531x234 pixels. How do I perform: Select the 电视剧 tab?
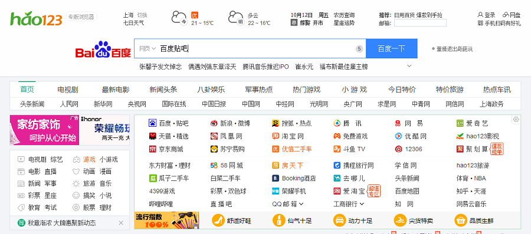click(68, 90)
